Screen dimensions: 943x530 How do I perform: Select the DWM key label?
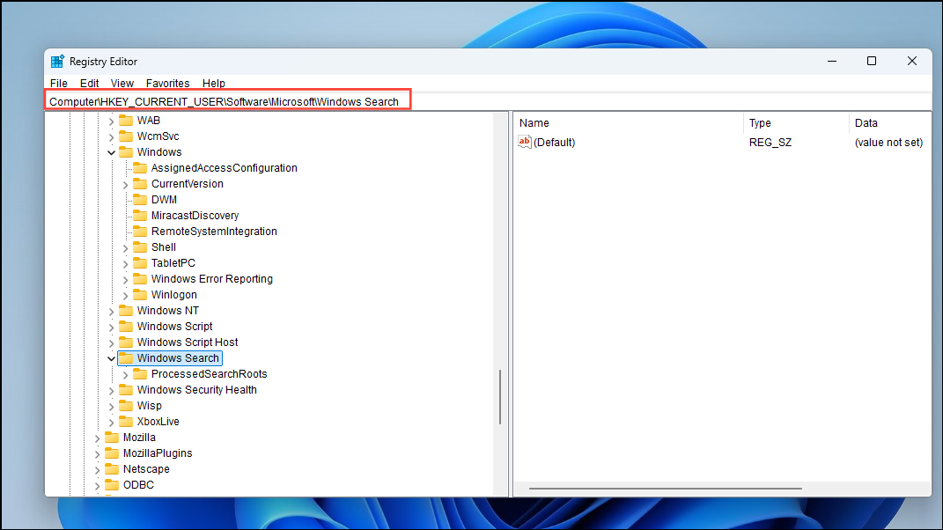point(164,199)
